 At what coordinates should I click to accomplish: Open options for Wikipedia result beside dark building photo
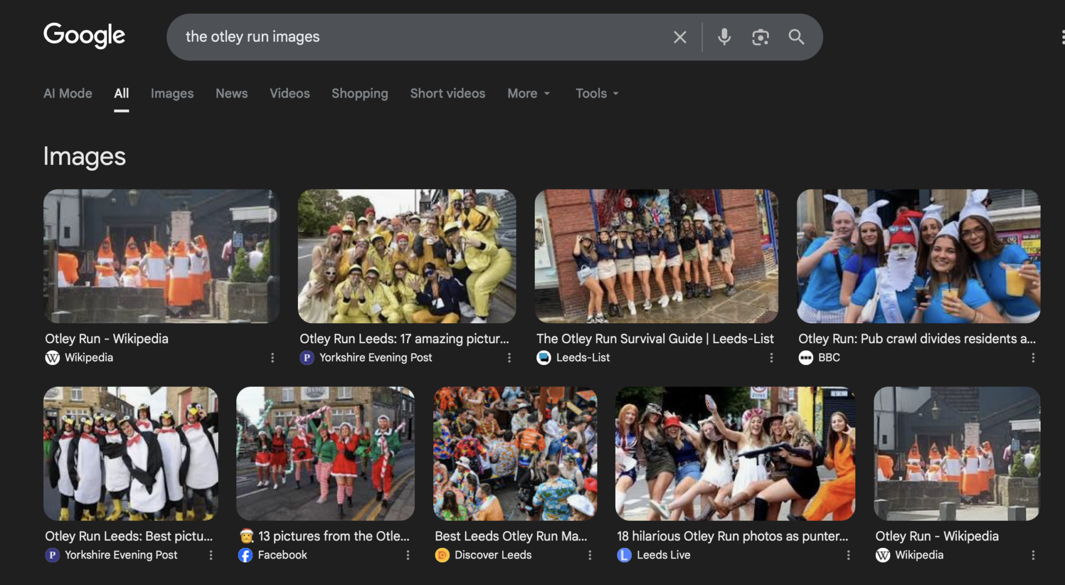pos(1033,555)
